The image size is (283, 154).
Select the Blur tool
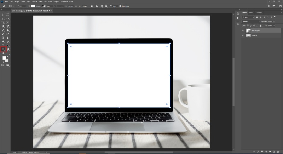[8, 38]
